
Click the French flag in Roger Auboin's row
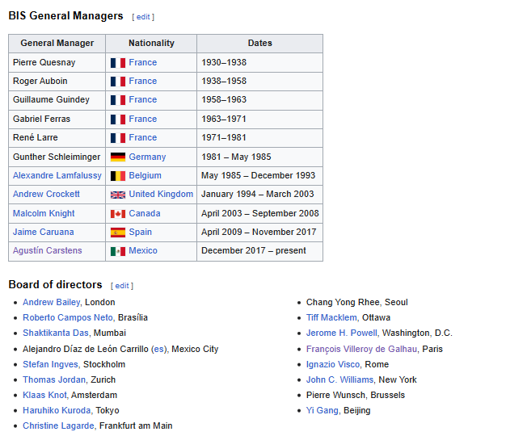[x=118, y=82]
